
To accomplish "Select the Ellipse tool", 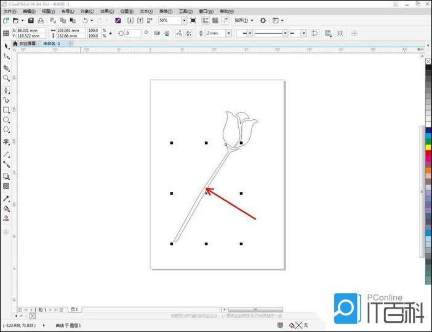I will (x=6, y=120).
